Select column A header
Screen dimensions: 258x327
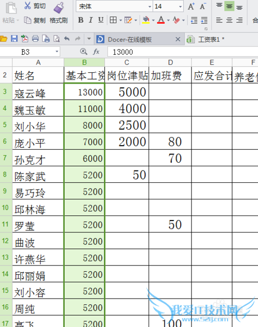point(38,63)
